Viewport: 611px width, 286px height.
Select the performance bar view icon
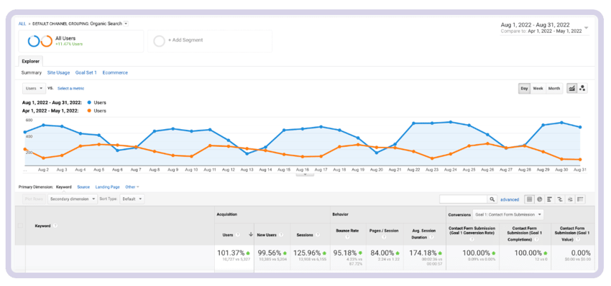tap(549, 199)
